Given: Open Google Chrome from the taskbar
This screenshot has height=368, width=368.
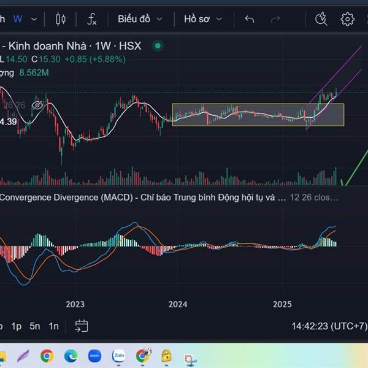Looking at the screenshot, I should click(47, 356).
